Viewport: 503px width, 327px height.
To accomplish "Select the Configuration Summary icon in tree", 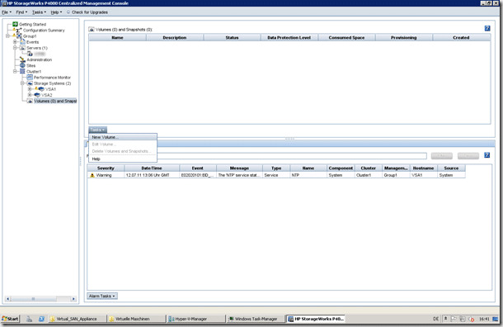I will pyautogui.click(x=19, y=31).
